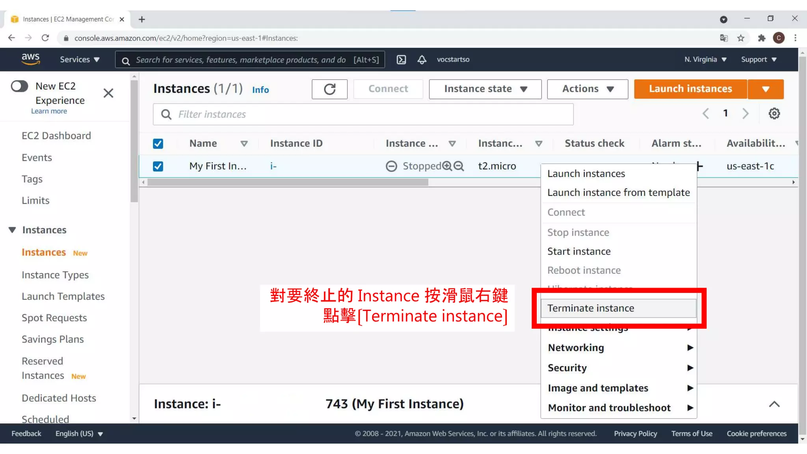Open the Actions dropdown
This screenshot has height=454, width=807.
click(x=588, y=89)
